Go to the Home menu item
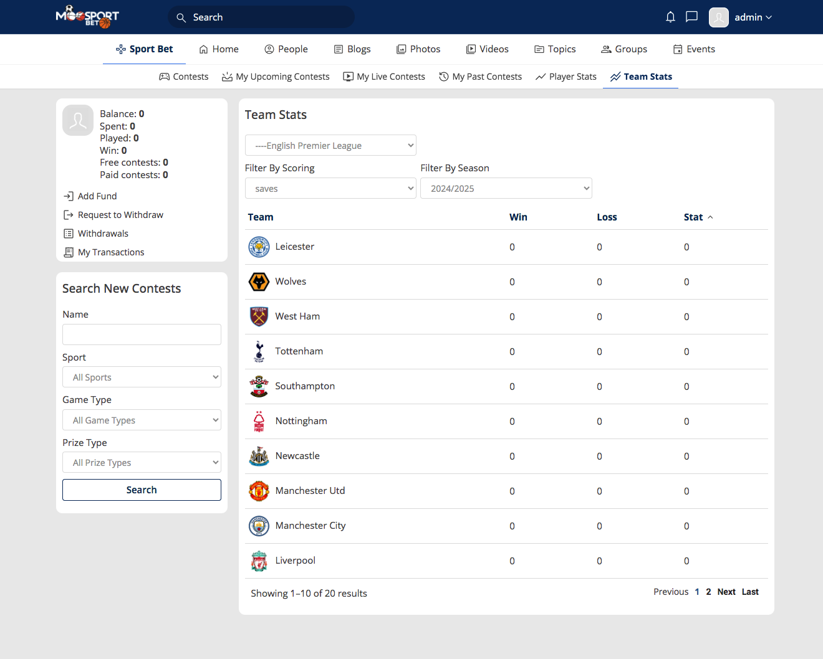Viewport: 823px width, 659px height. (x=219, y=49)
